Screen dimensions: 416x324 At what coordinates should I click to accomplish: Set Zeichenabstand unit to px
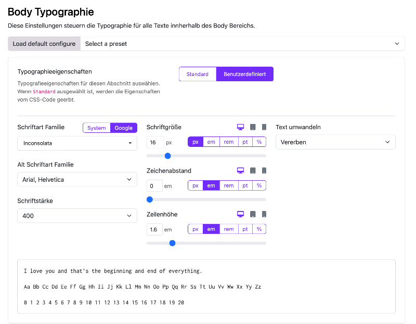tap(196, 185)
